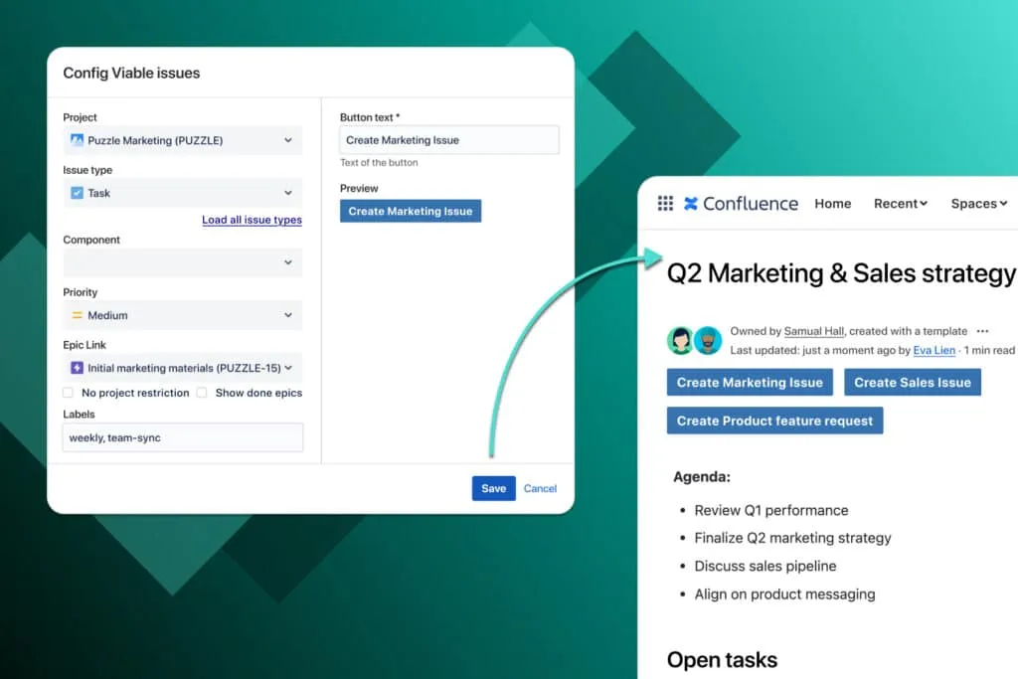1018x679 pixels.
Task: Enable the No project restriction checkbox
Action: point(68,393)
